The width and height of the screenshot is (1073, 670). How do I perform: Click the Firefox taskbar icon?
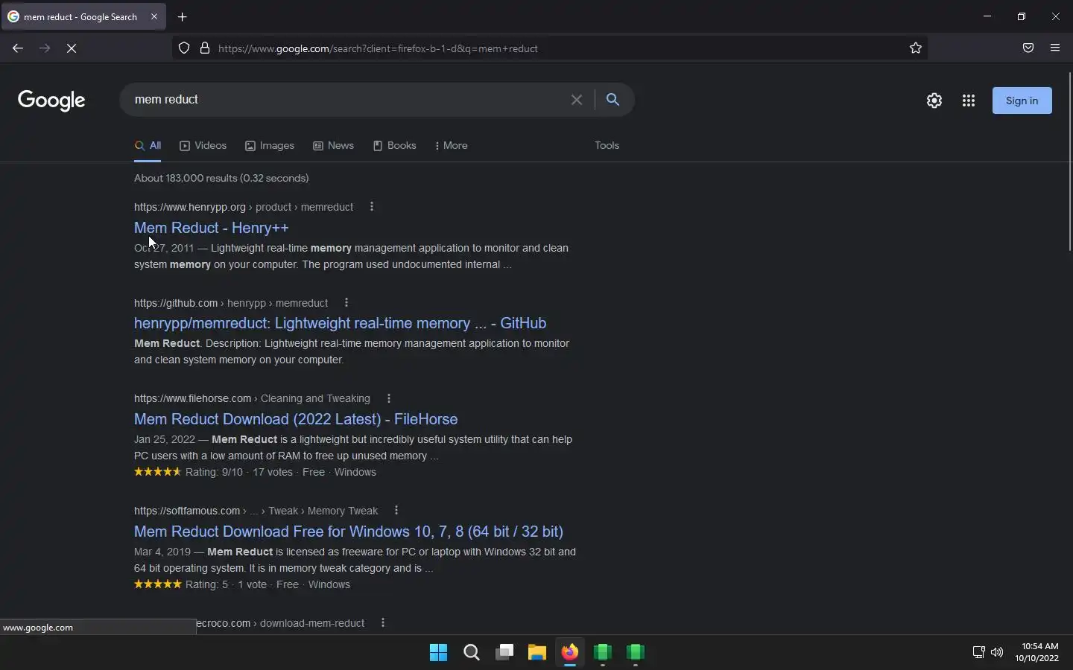pos(570,653)
